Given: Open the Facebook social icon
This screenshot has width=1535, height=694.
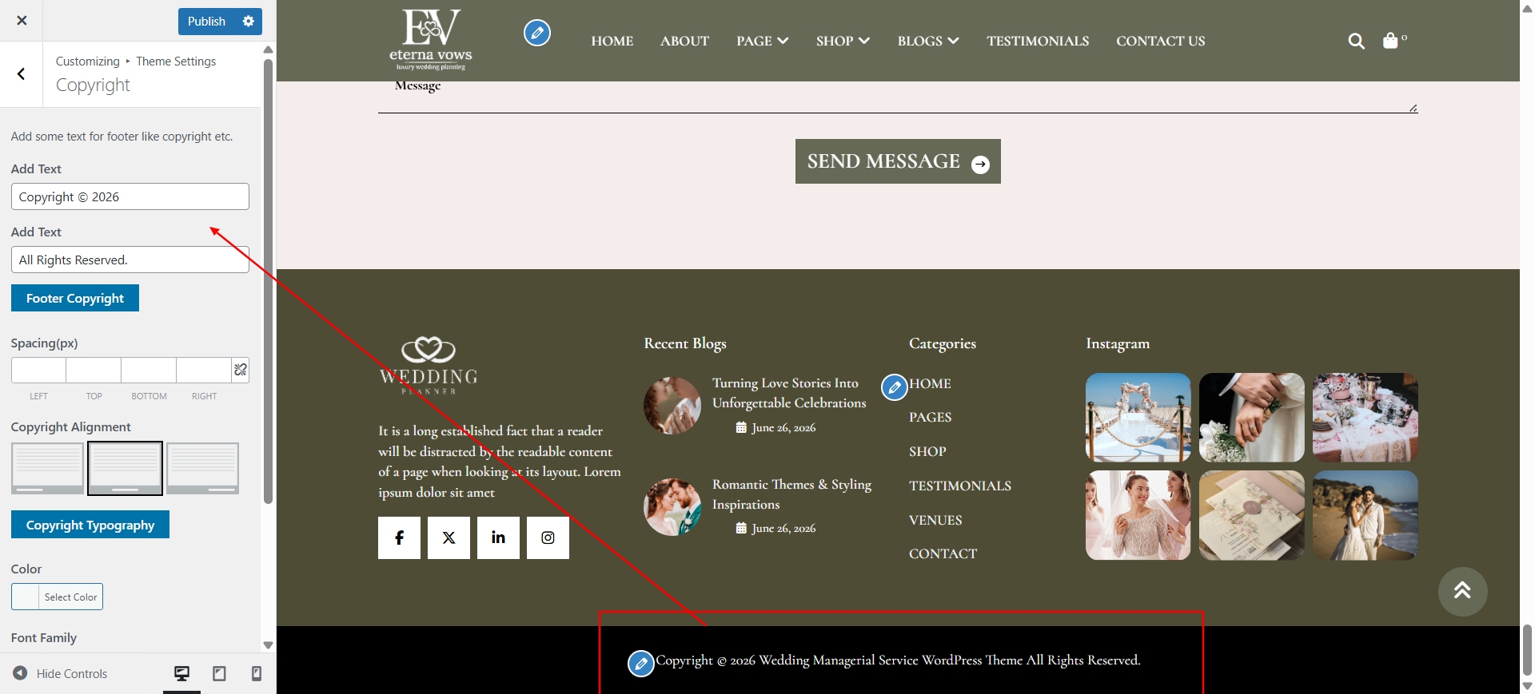Looking at the screenshot, I should coord(399,537).
